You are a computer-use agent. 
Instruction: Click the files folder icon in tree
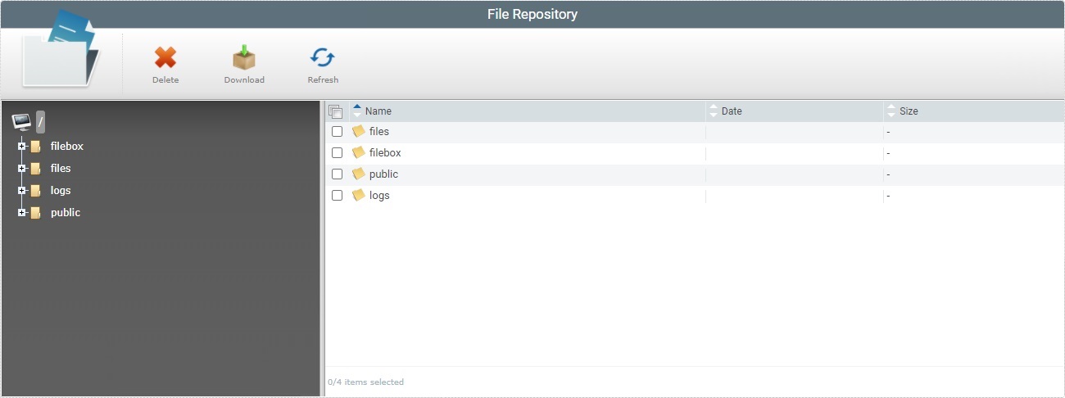point(35,169)
